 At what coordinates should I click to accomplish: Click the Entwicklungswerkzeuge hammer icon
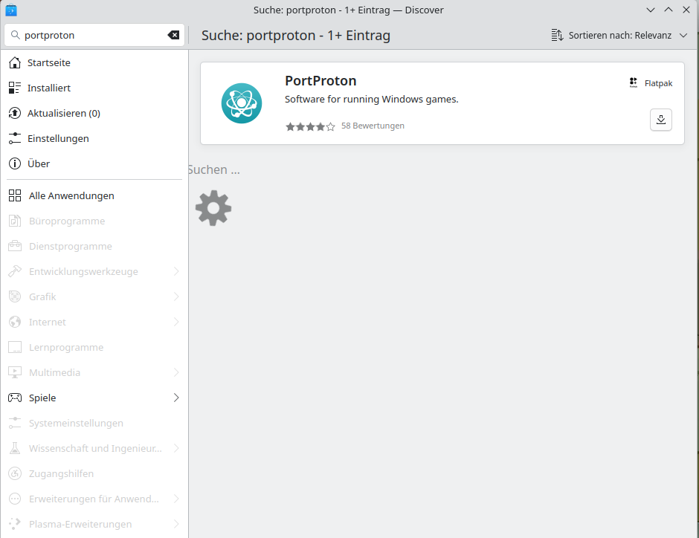(x=15, y=271)
